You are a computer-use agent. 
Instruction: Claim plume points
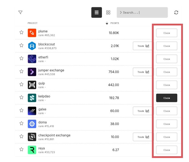pos(166,33)
